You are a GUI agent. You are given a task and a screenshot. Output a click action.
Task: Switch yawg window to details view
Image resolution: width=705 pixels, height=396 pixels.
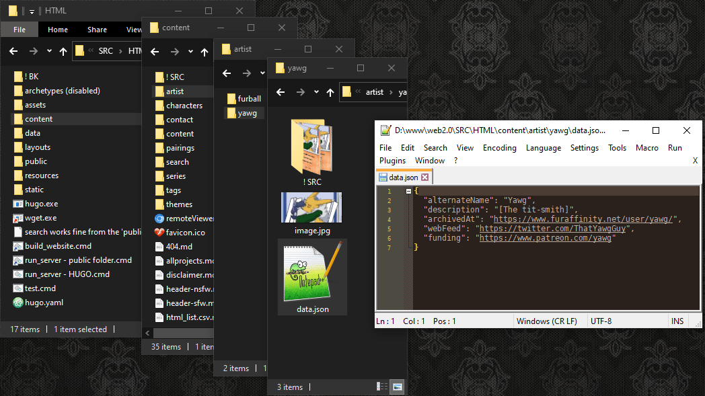[382, 387]
